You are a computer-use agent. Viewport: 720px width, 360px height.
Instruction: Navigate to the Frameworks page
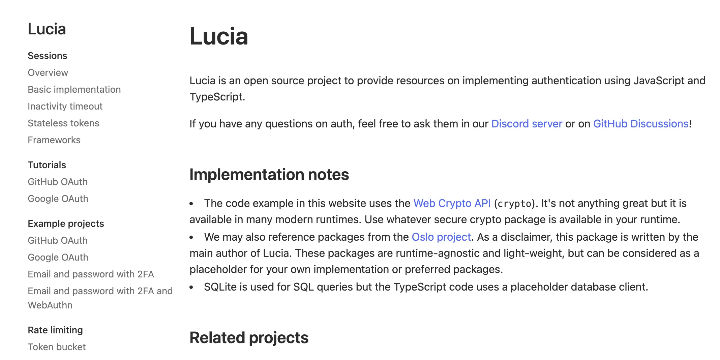point(54,140)
